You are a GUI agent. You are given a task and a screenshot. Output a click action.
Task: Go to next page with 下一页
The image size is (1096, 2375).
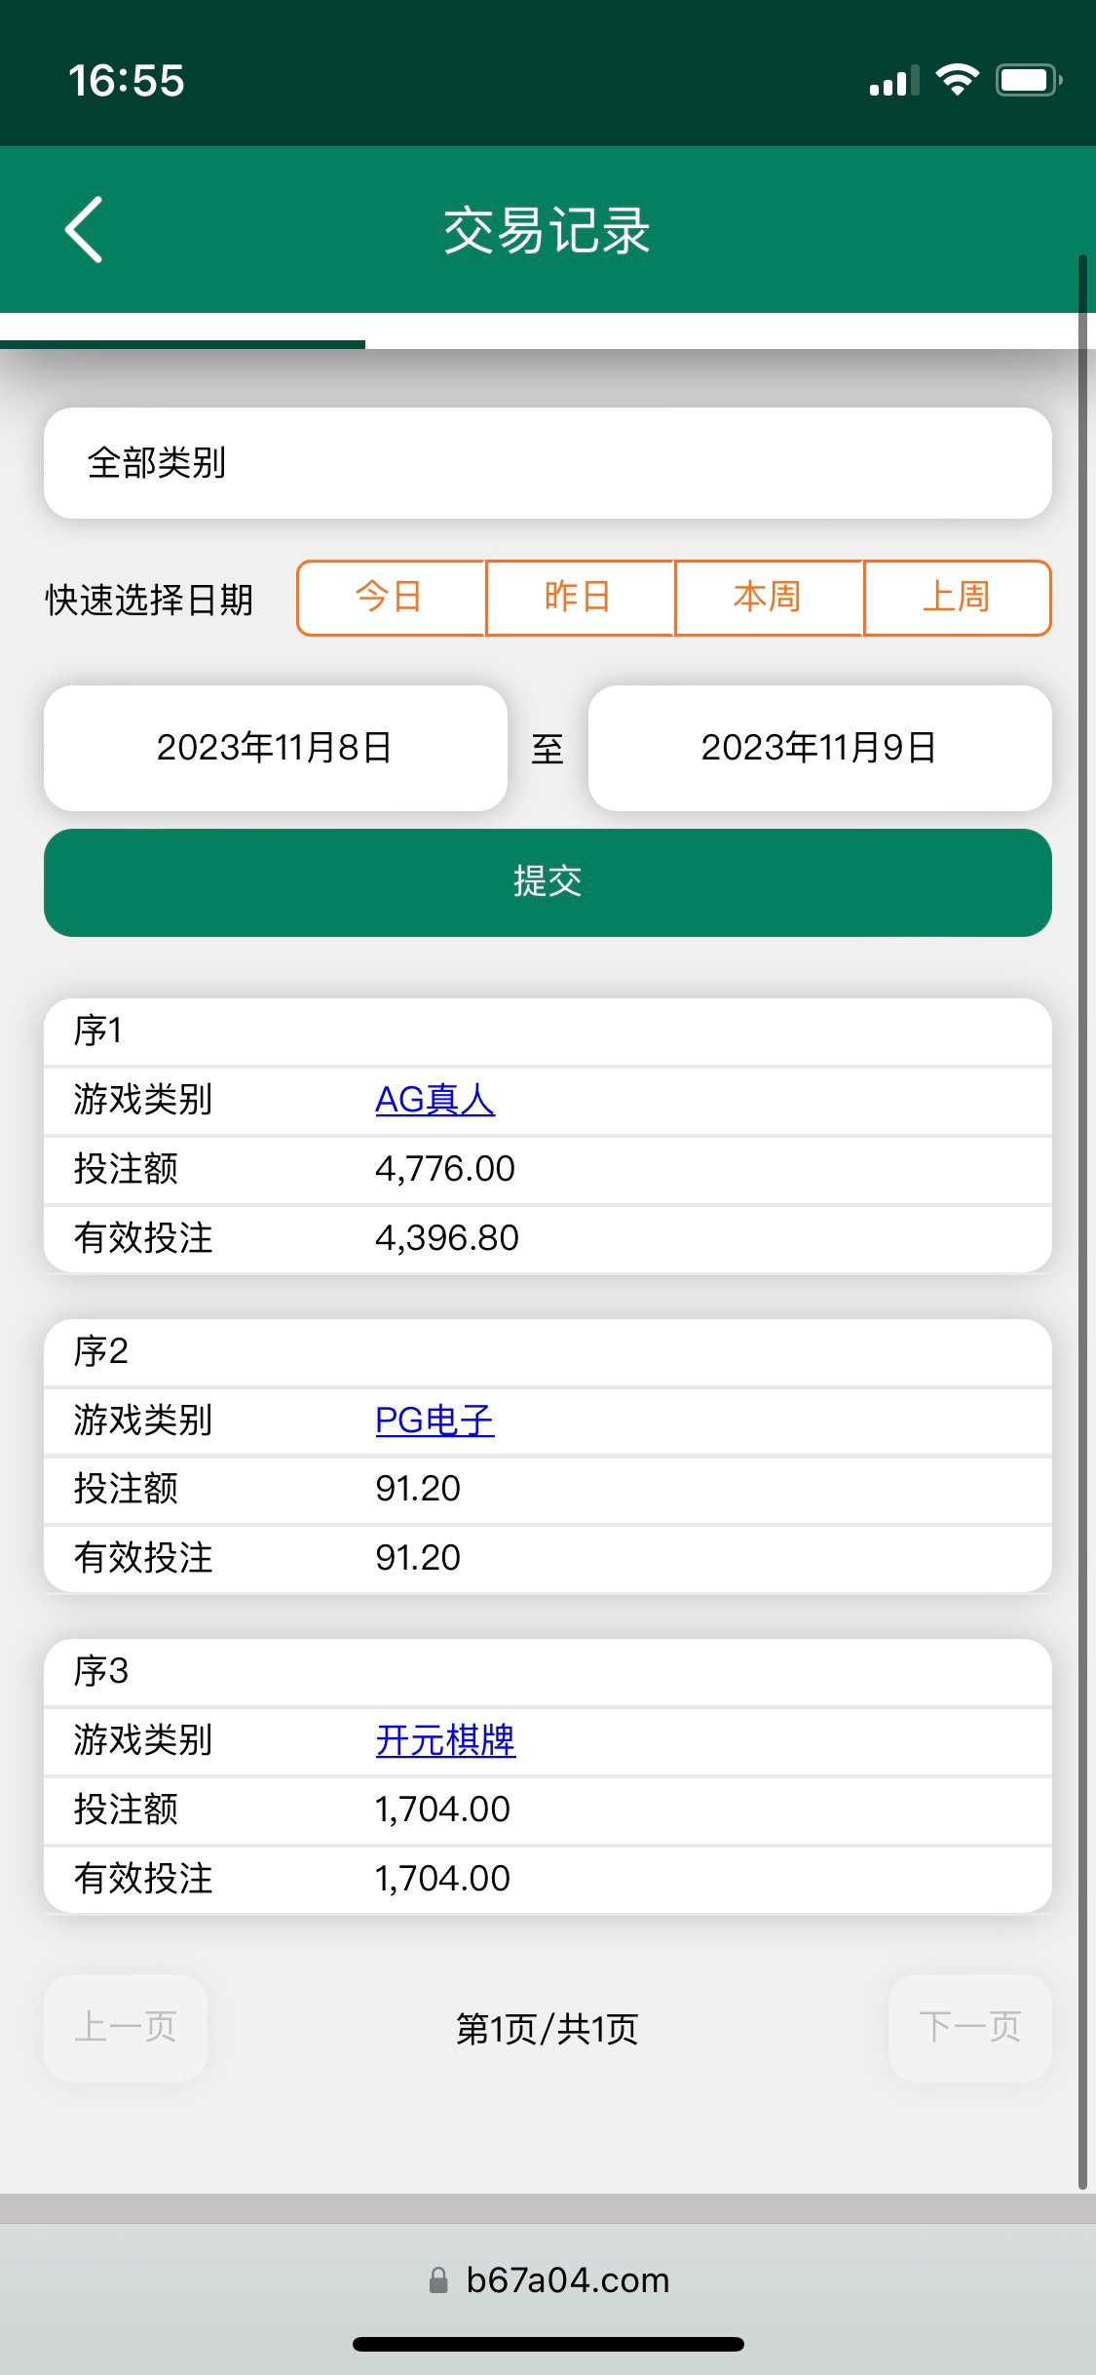pos(969,2028)
